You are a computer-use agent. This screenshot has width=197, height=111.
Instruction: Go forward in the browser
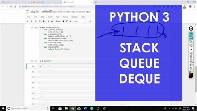7,7
